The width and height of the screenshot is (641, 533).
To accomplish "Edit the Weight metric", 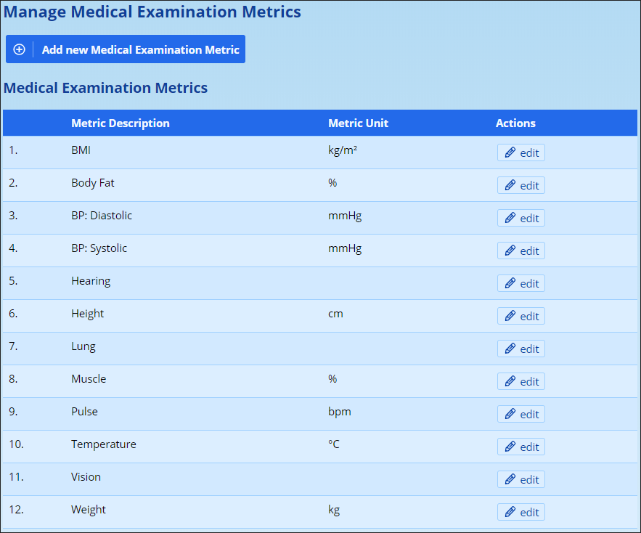I will tap(520, 512).
